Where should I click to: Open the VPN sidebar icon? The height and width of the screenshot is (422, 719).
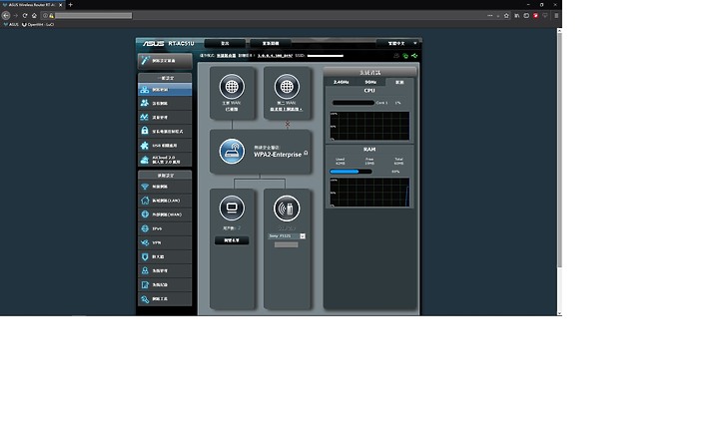pyautogui.click(x=145, y=242)
